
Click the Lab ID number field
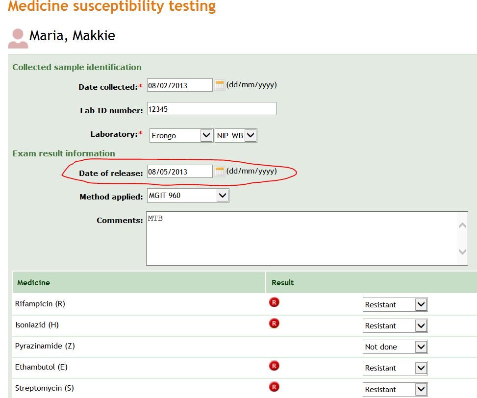(x=212, y=109)
